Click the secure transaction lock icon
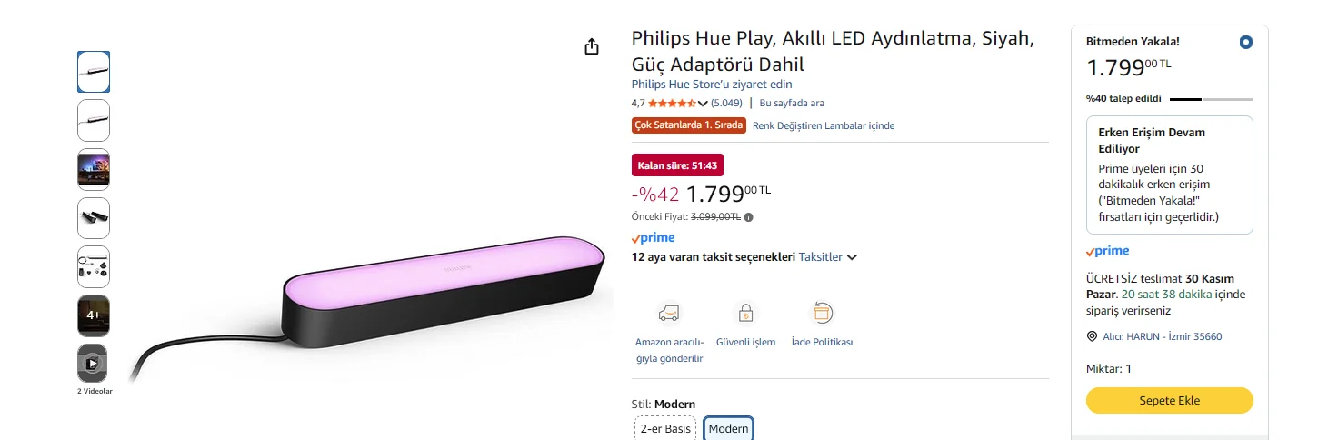The image size is (1328, 440). pos(745,314)
